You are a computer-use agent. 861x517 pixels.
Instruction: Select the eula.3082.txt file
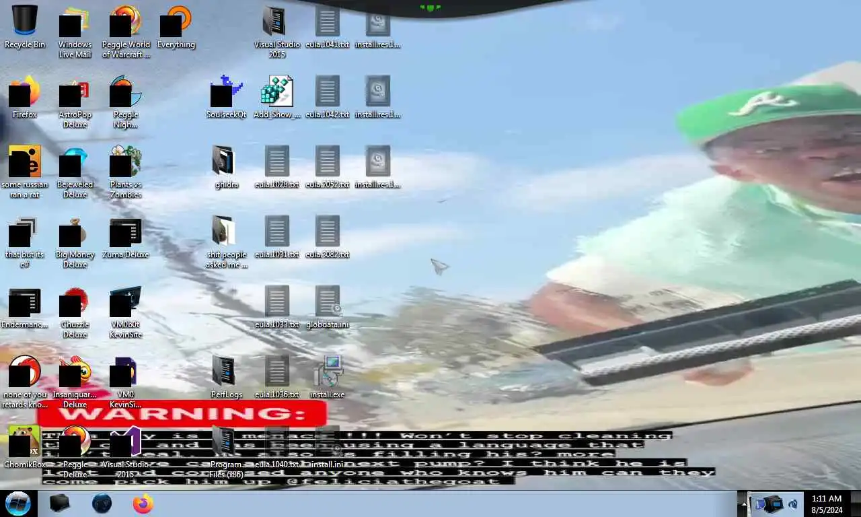point(328,237)
